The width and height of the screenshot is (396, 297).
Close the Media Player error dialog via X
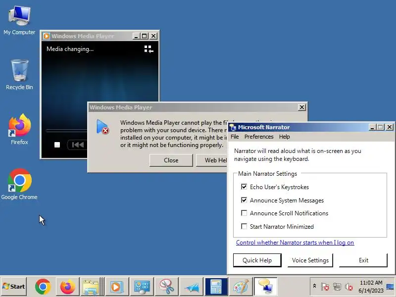click(302, 107)
